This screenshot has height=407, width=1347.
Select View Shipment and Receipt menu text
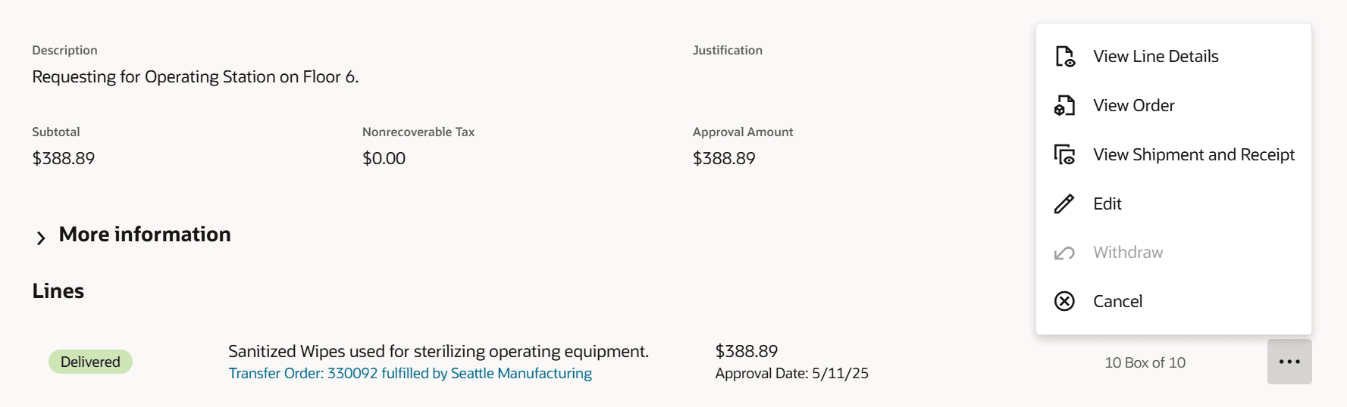click(x=1193, y=155)
